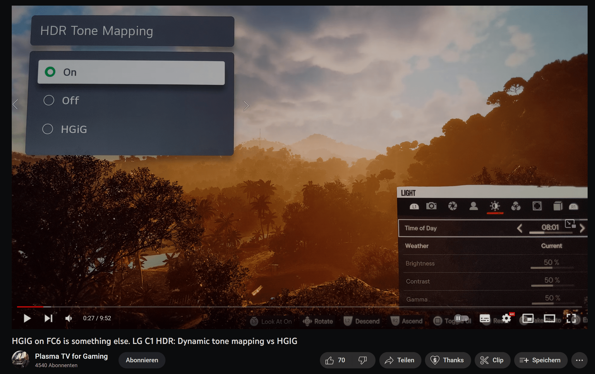This screenshot has height=374, width=595.
Task: Skip to the next video
Action: [x=48, y=318]
